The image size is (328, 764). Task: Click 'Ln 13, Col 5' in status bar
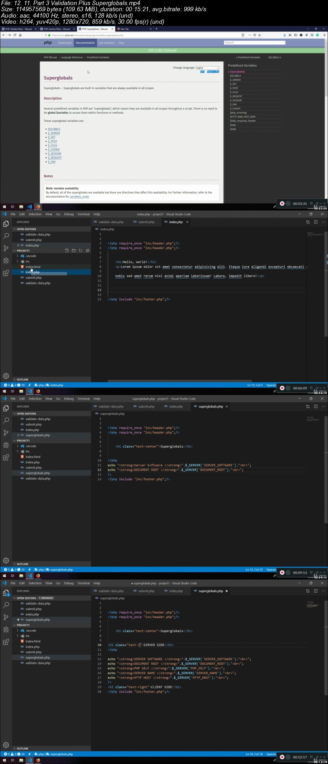255,385
